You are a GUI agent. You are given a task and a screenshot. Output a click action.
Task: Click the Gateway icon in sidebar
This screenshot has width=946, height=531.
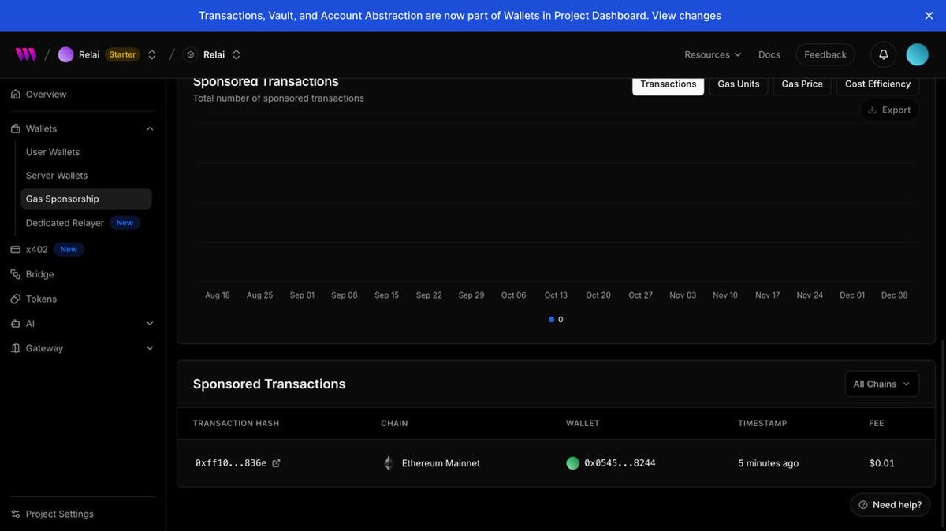pyautogui.click(x=16, y=348)
